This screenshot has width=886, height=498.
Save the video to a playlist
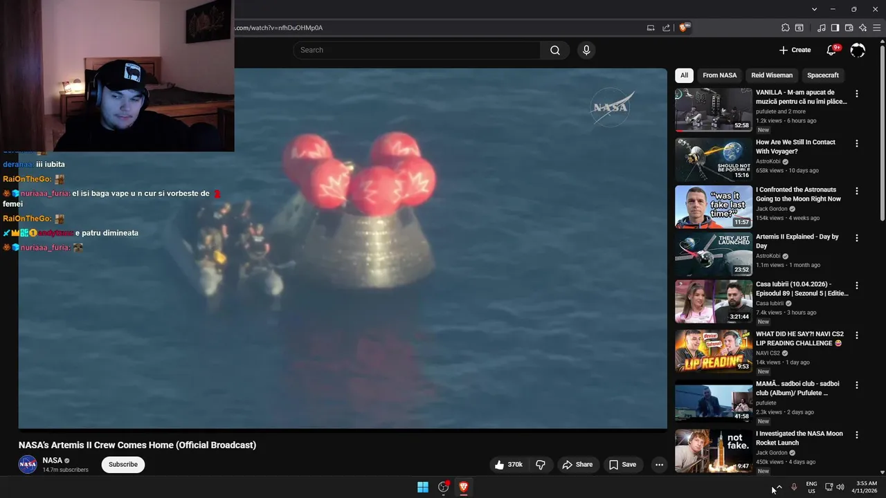click(622, 465)
